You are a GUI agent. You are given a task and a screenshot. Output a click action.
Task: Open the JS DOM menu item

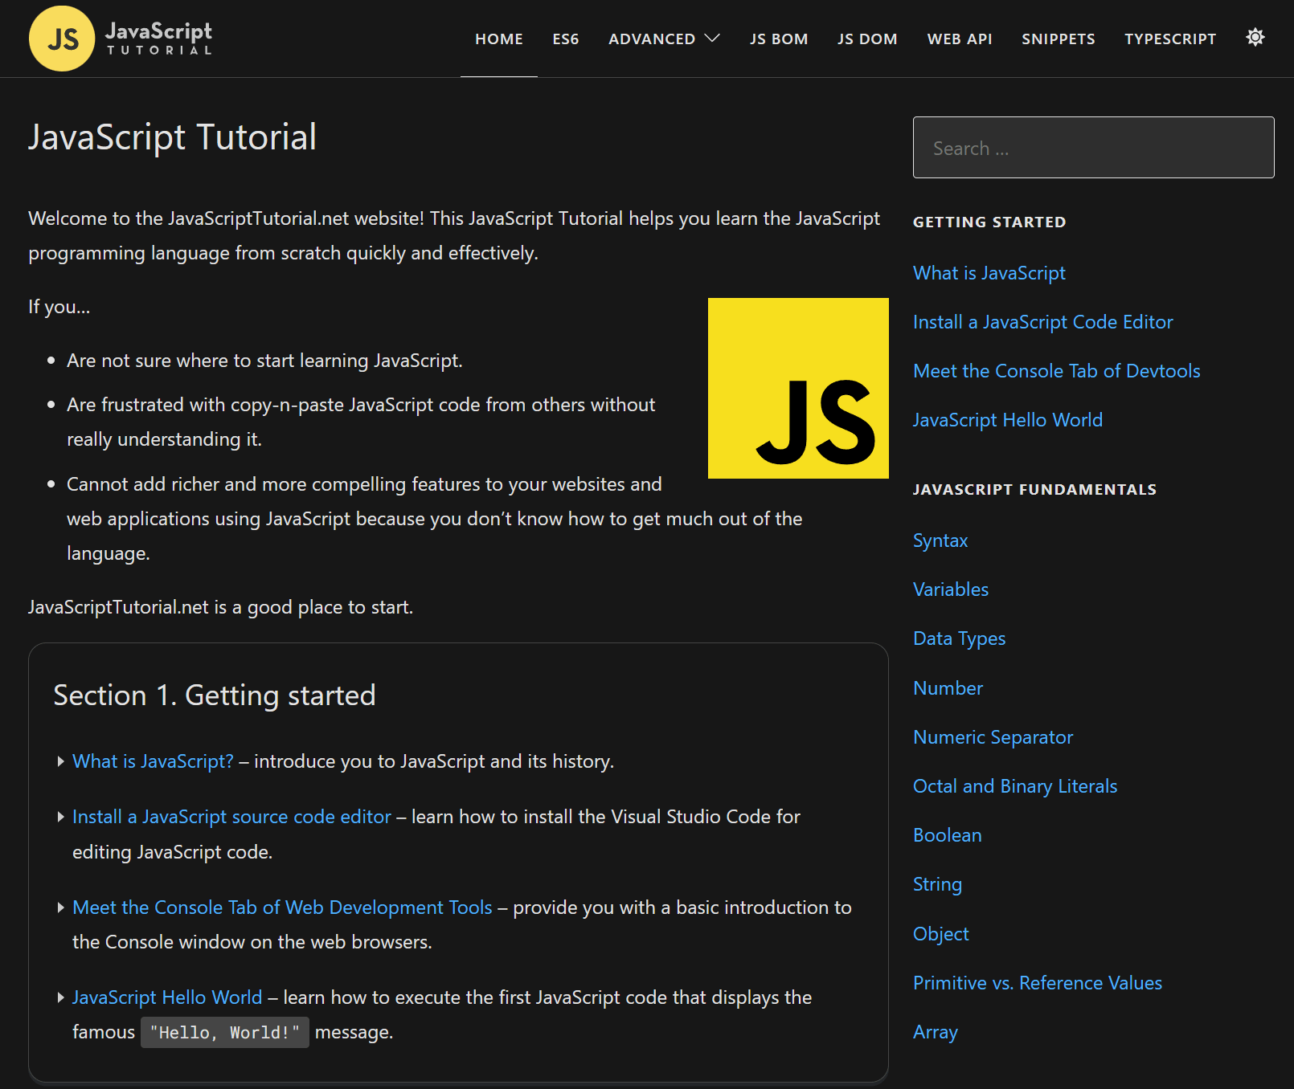point(866,39)
